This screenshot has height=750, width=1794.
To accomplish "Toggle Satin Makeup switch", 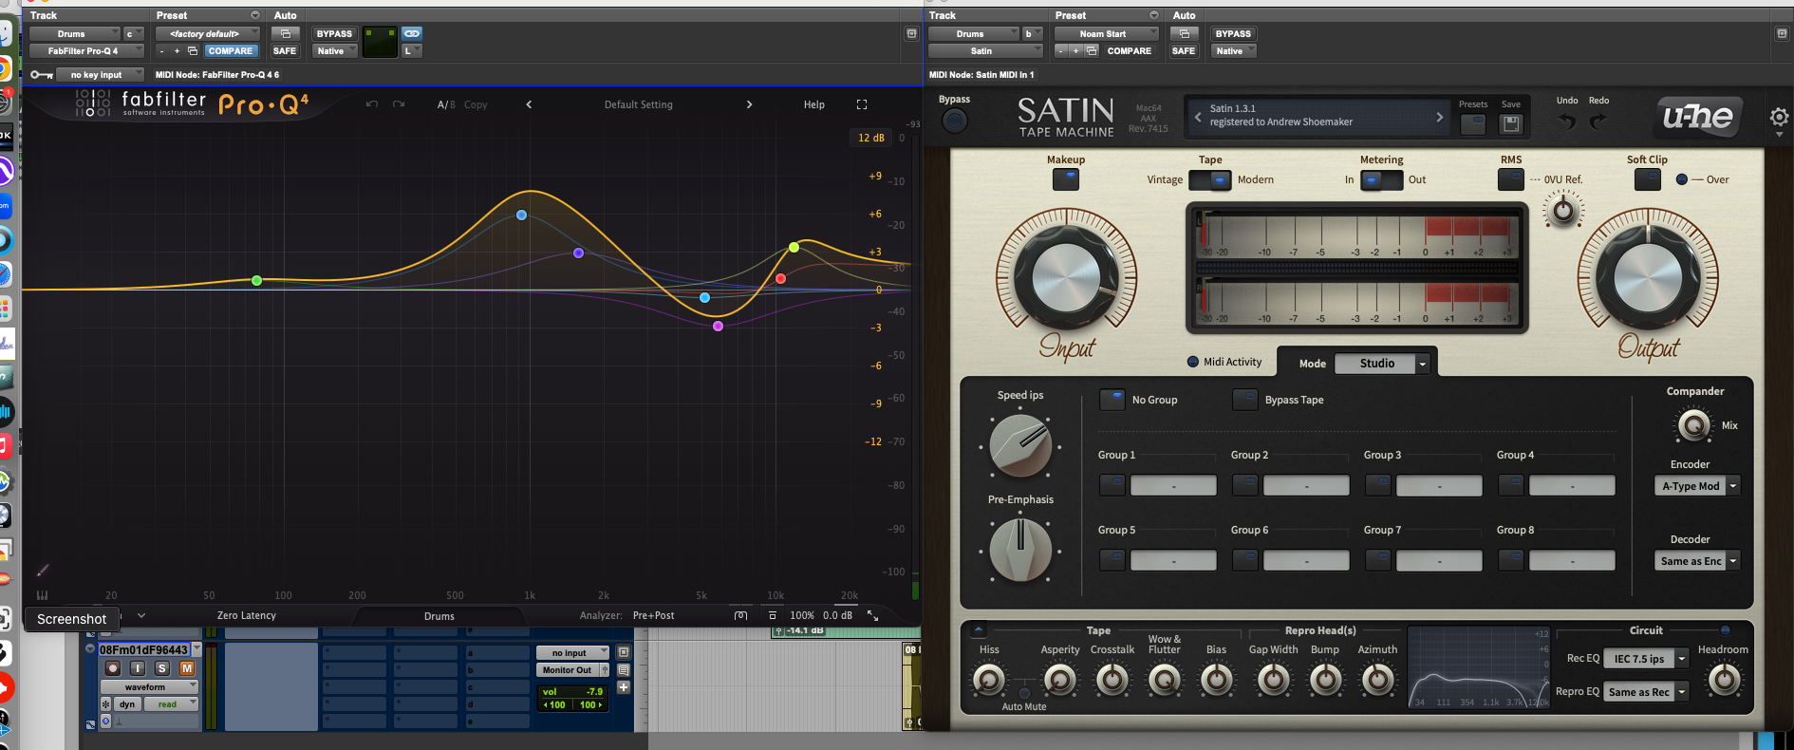I will click(x=1066, y=179).
